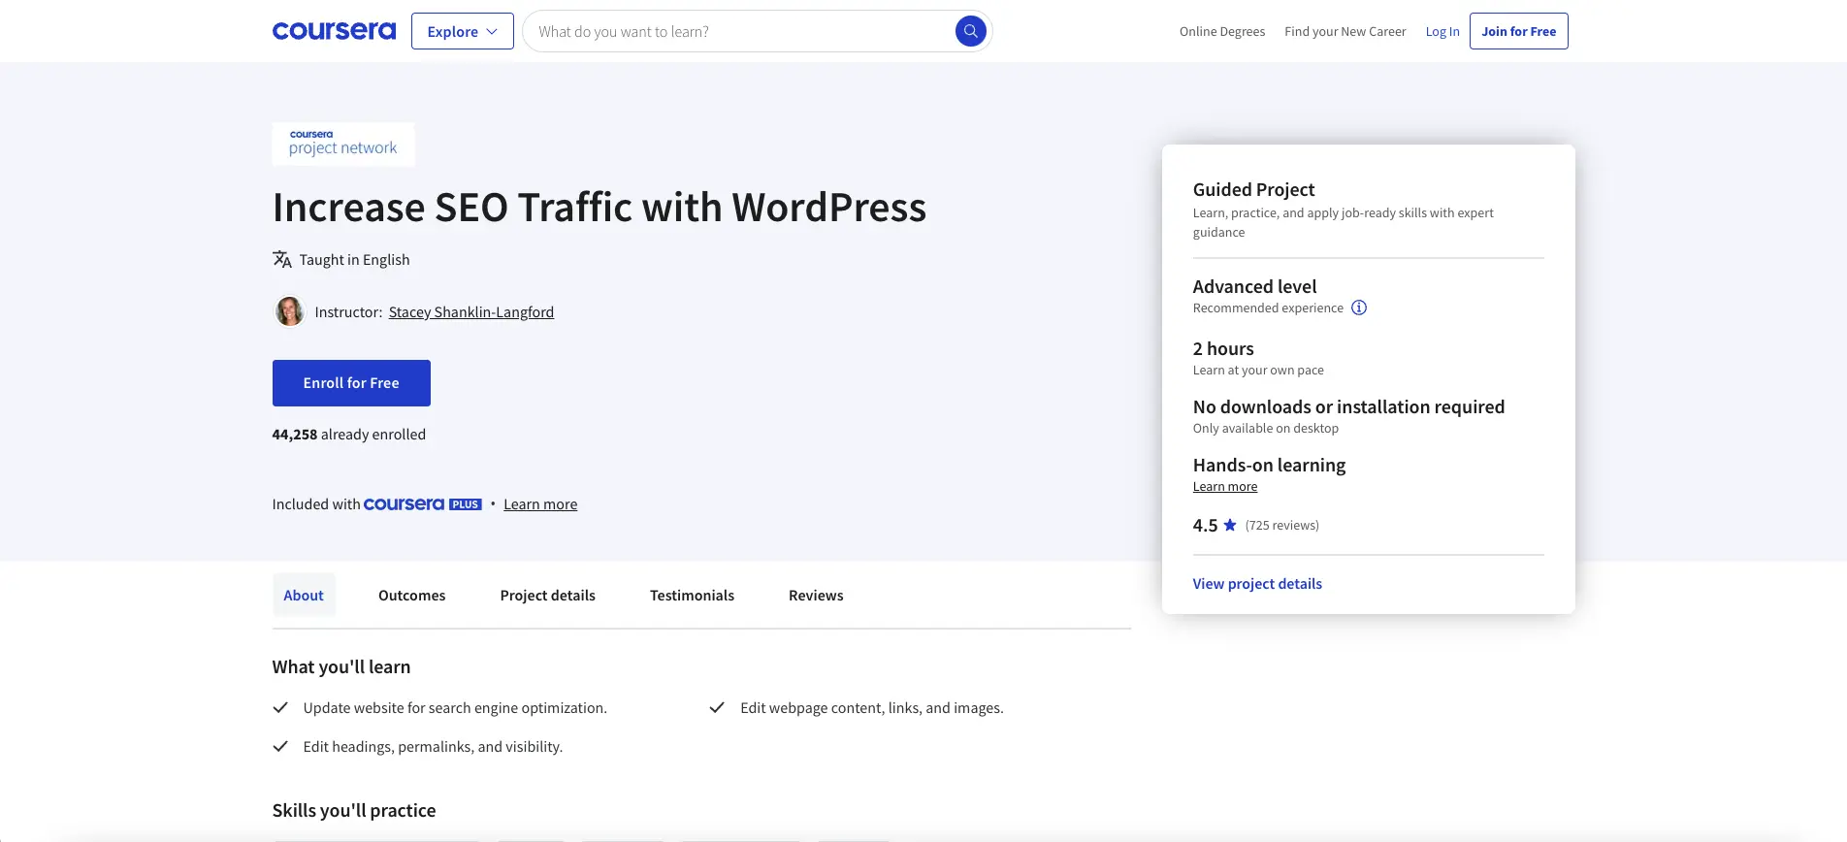
Task: Open Find your New Career
Action: click(x=1345, y=31)
